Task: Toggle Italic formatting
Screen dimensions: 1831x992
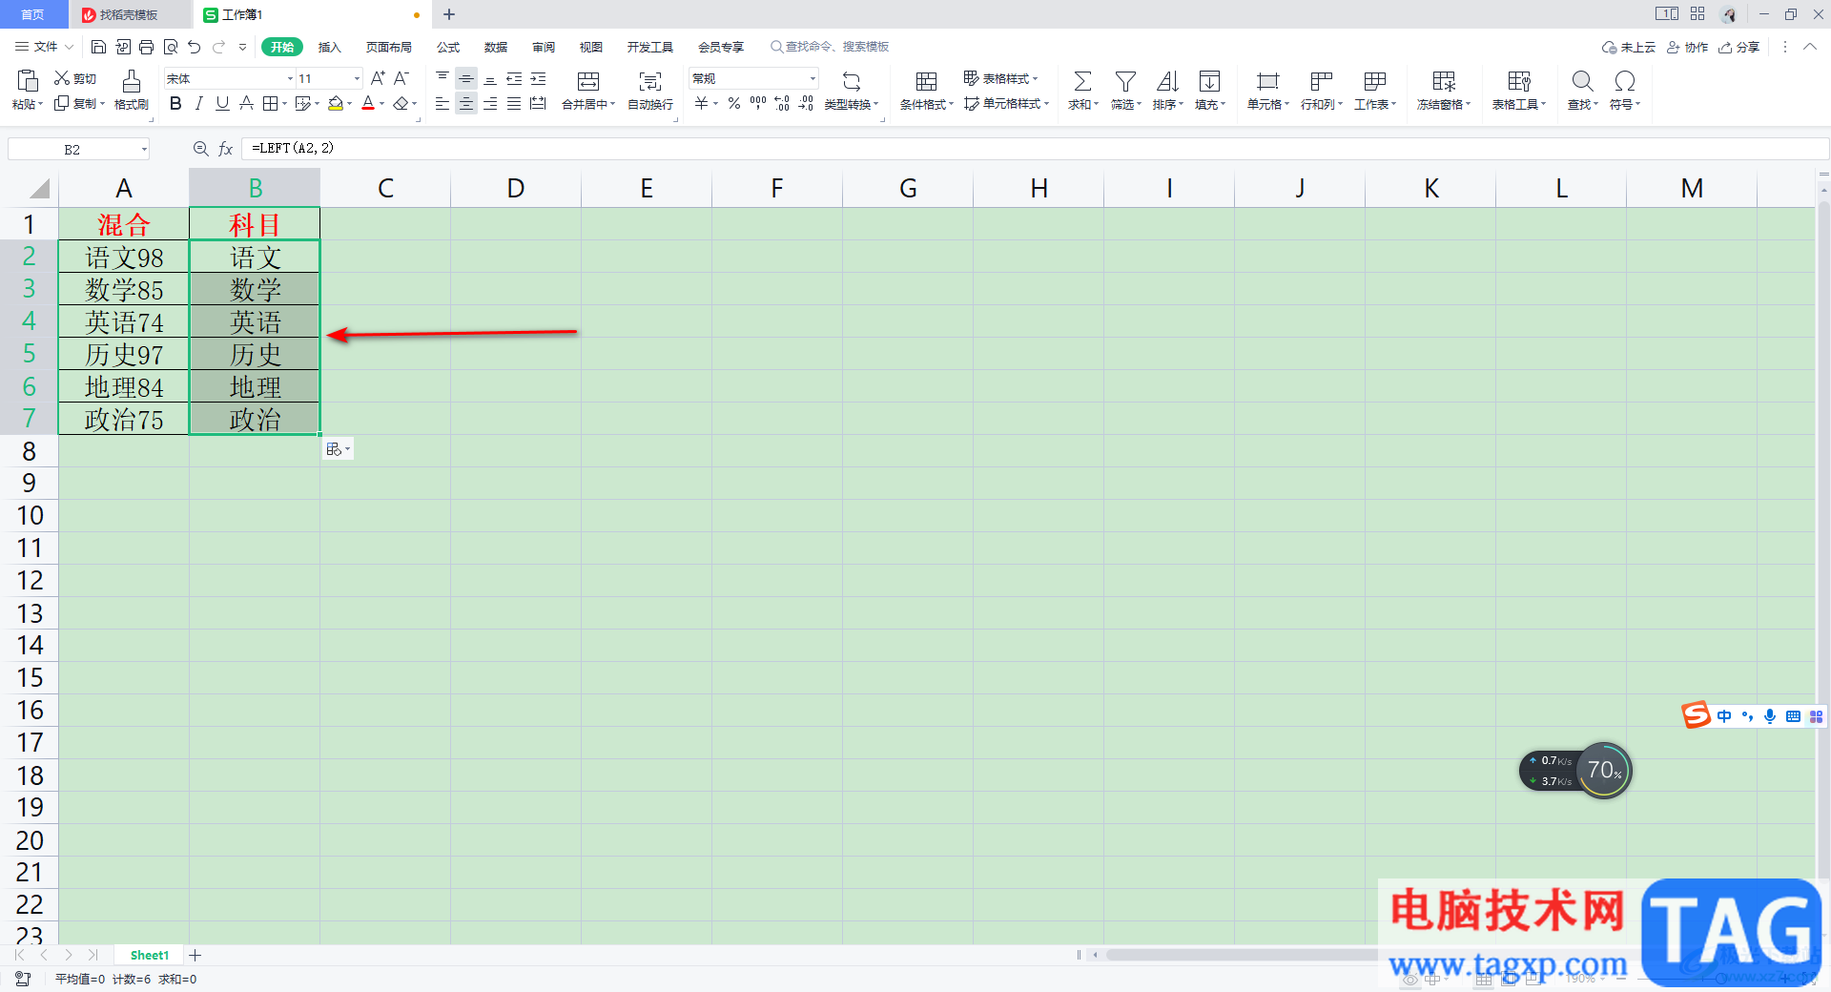Action: 198,103
